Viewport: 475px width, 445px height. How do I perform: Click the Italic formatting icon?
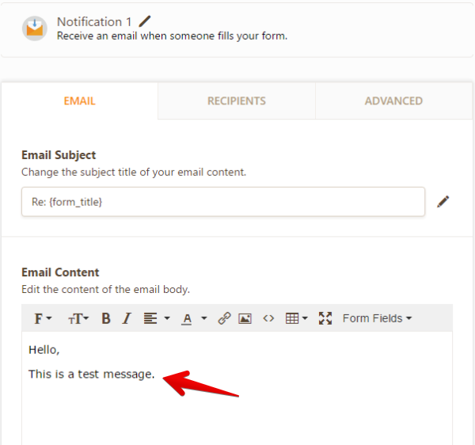coord(126,318)
